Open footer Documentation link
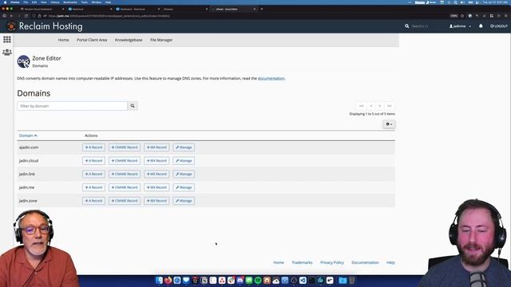The height and width of the screenshot is (287, 511). tap(365, 262)
